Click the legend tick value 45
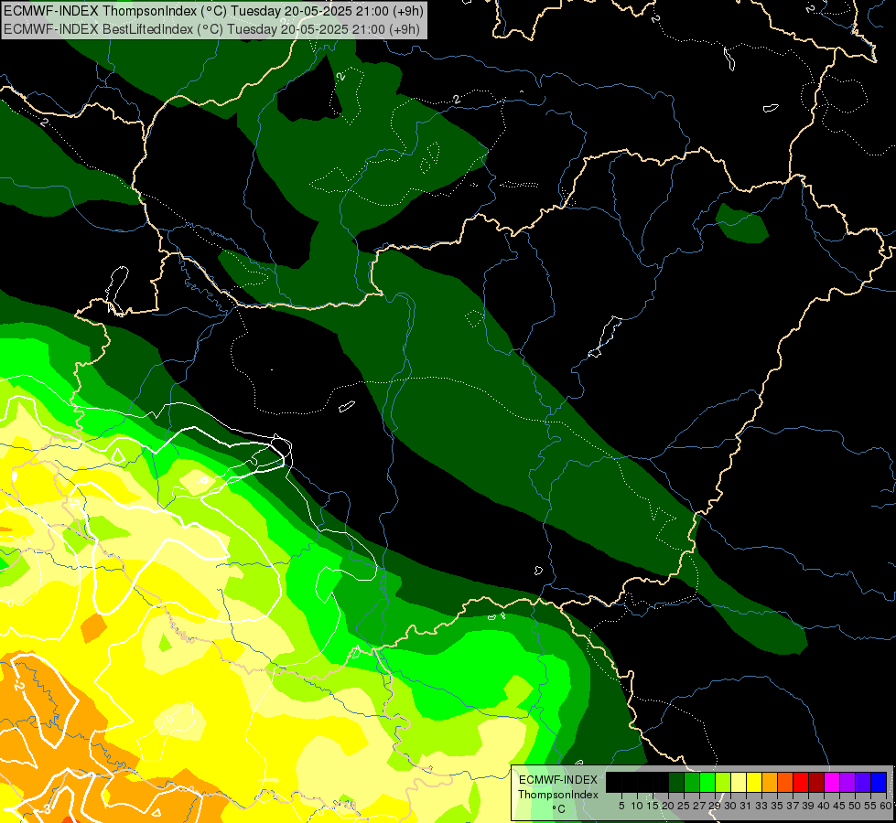The image size is (896, 823). [x=840, y=806]
